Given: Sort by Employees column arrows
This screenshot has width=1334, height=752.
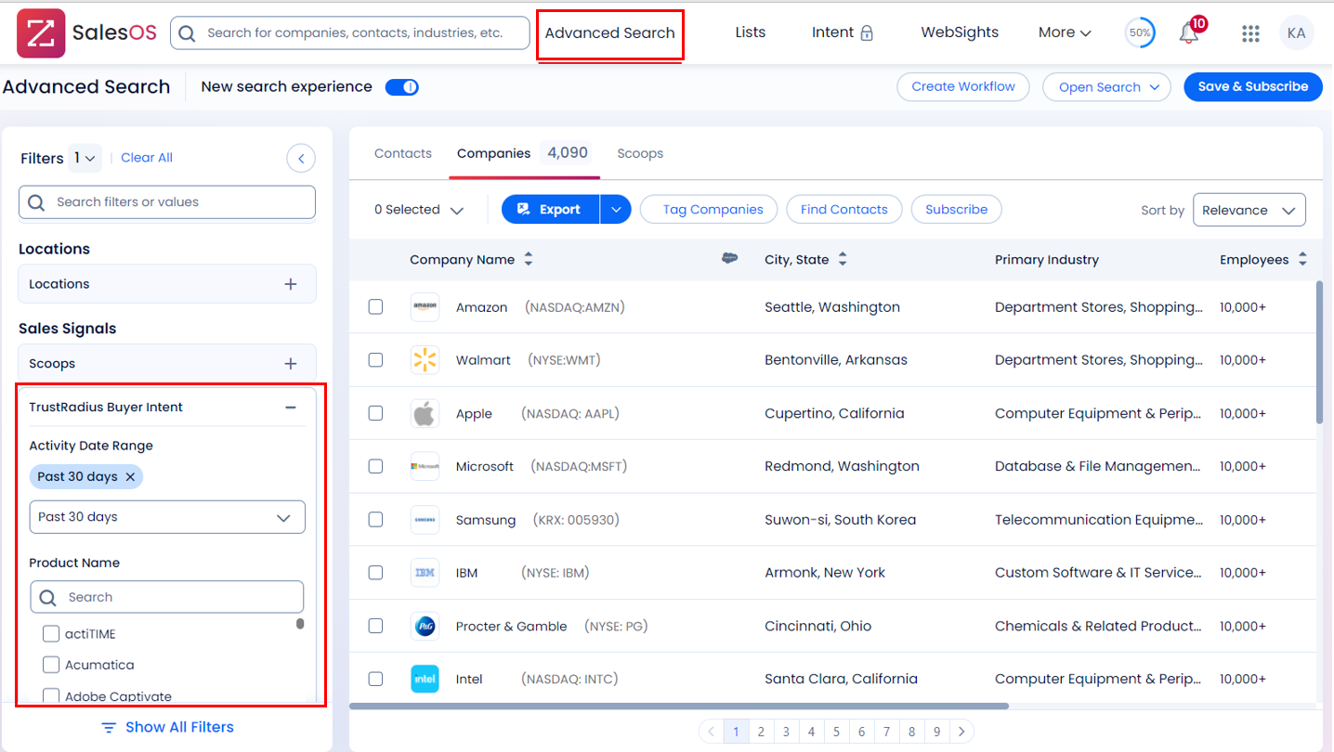Looking at the screenshot, I should point(1302,259).
